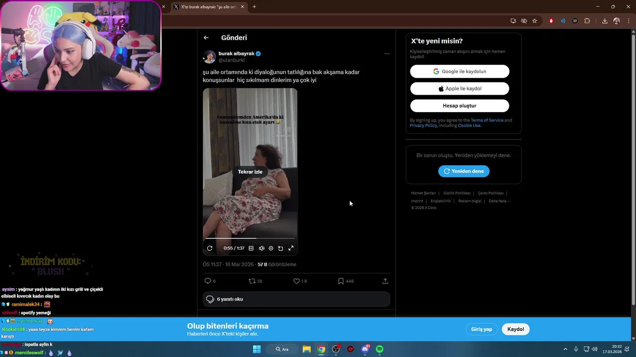Open OBS Studio from the taskbar
The height and width of the screenshot is (357, 636).
click(x=336, y=349)
